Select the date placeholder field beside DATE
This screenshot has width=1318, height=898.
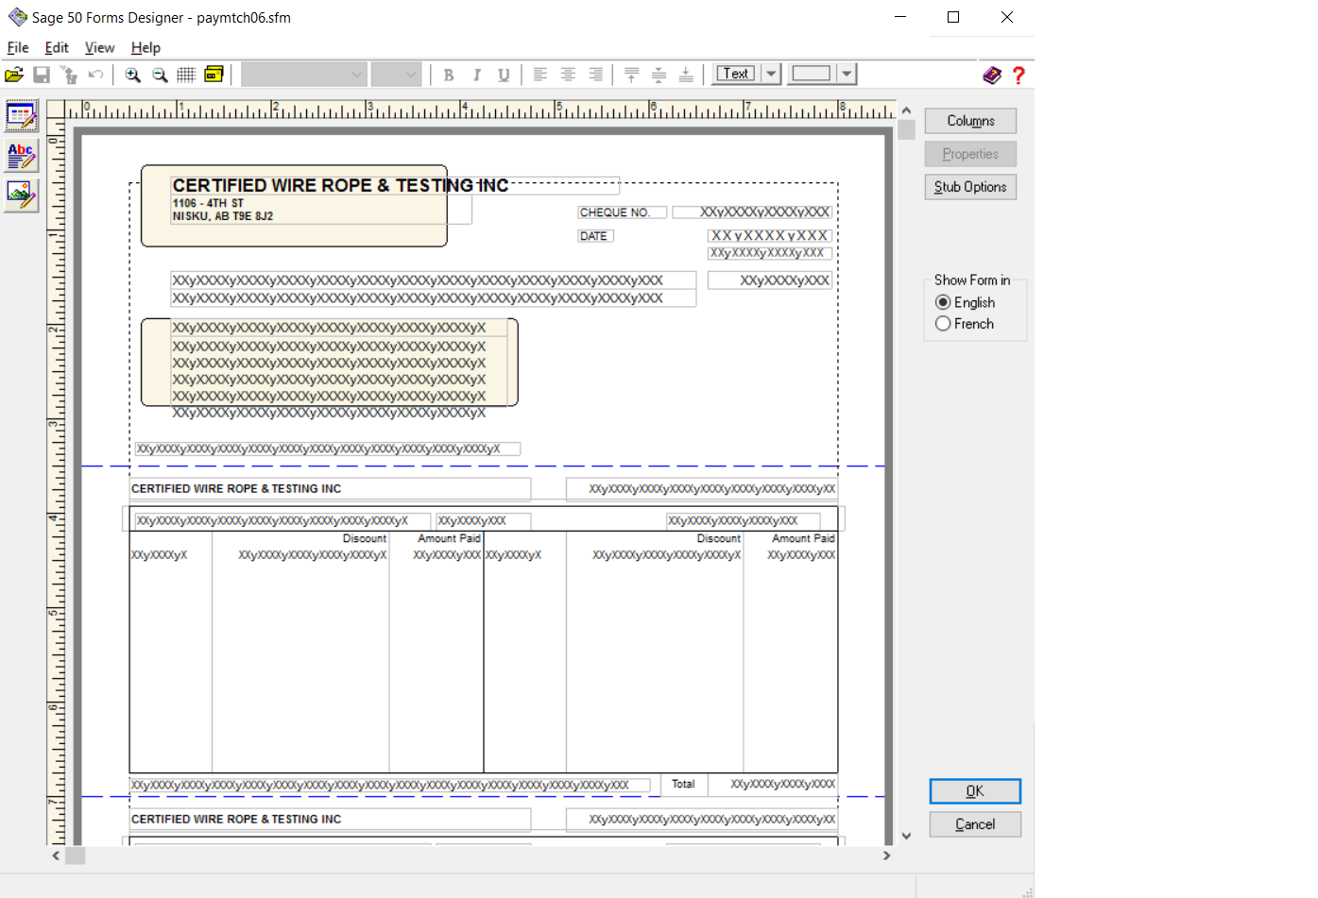pyautogui.click(x=770, y=236)
